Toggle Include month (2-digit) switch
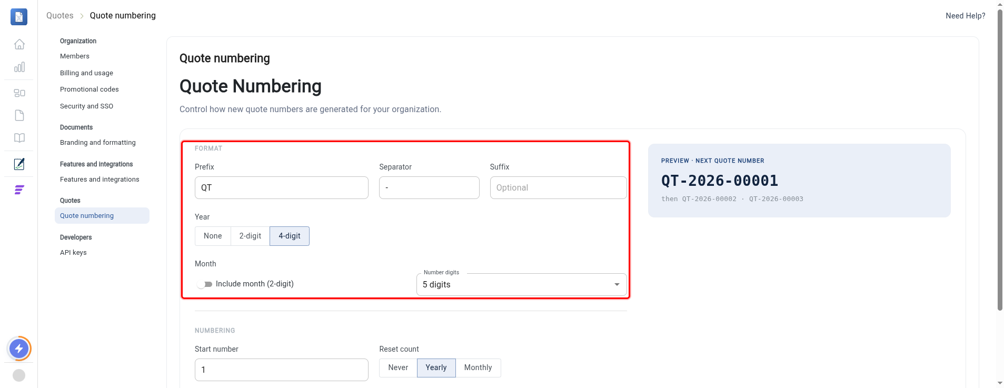Image resolution: width=1004 pixels, height=388 pixels. tap(204, 284)
